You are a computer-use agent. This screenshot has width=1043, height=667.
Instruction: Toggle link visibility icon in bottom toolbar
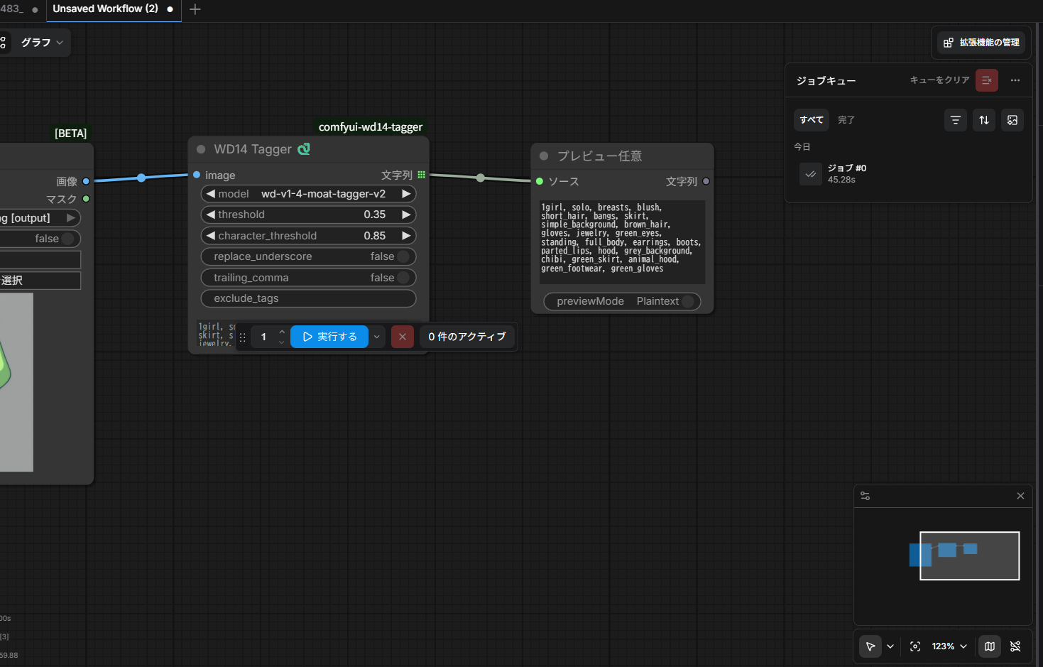[x=1015, y=646]
